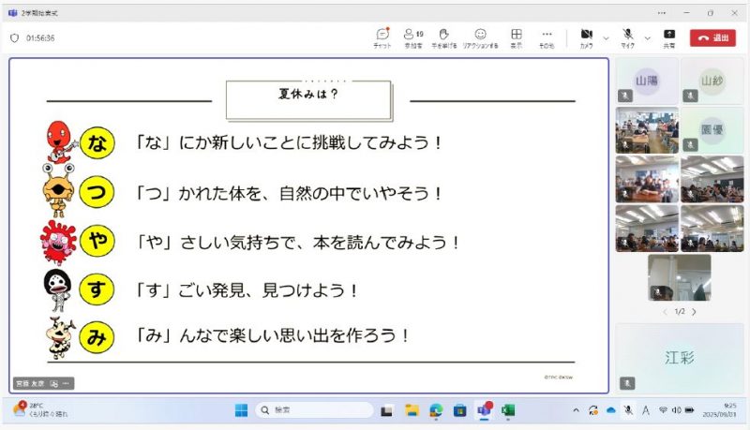Expand the camera options dropdown arrow
This screenshot has width=750, height=430.
[606, 38]
